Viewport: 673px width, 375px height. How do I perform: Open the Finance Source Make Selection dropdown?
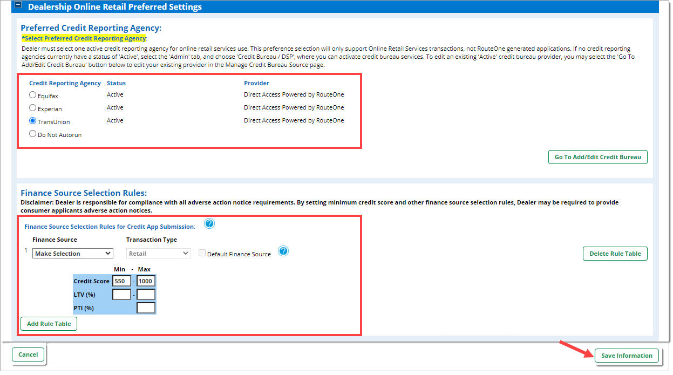click(73, 253)
